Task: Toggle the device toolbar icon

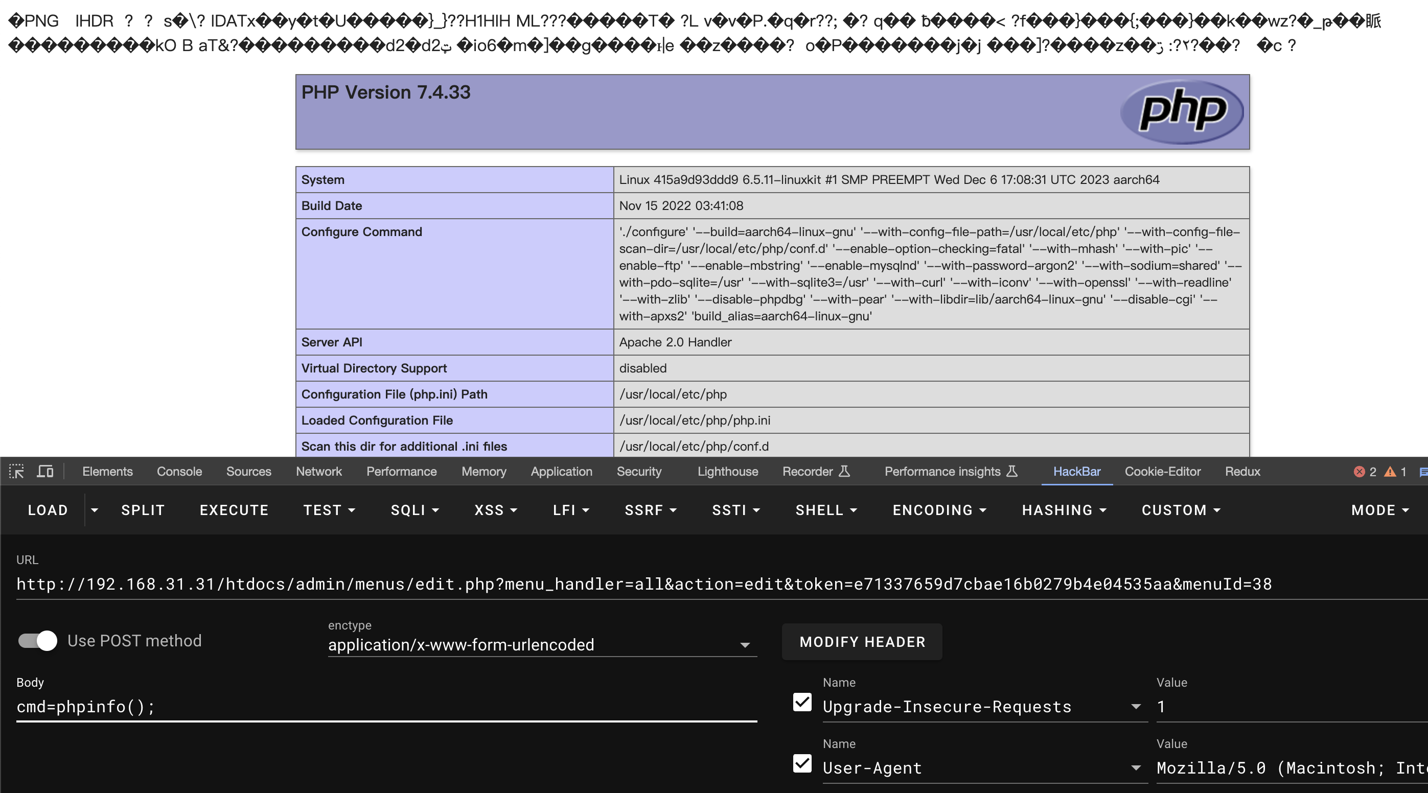Action: tap(45, 472)
